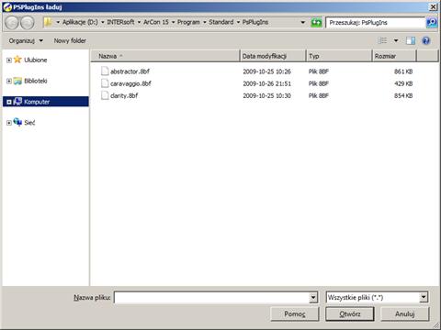Open the dropdown arrow after Standard
441x330 pixels.
pos(238,22)
